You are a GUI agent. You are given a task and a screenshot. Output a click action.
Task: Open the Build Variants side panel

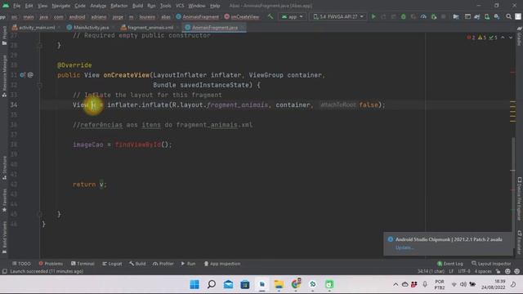pos(4,237)
